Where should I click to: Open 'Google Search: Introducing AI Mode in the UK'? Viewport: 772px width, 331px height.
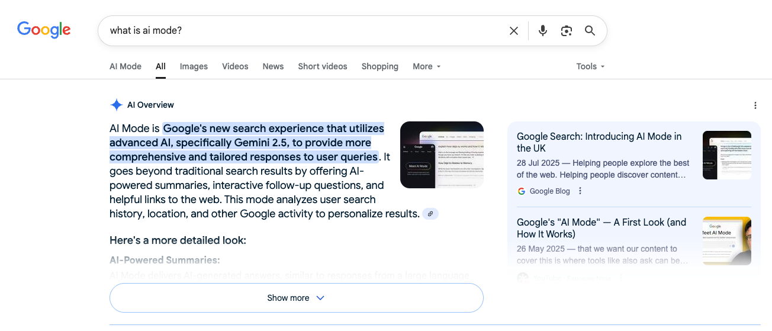pyautogui.click(x=599, y=142)
